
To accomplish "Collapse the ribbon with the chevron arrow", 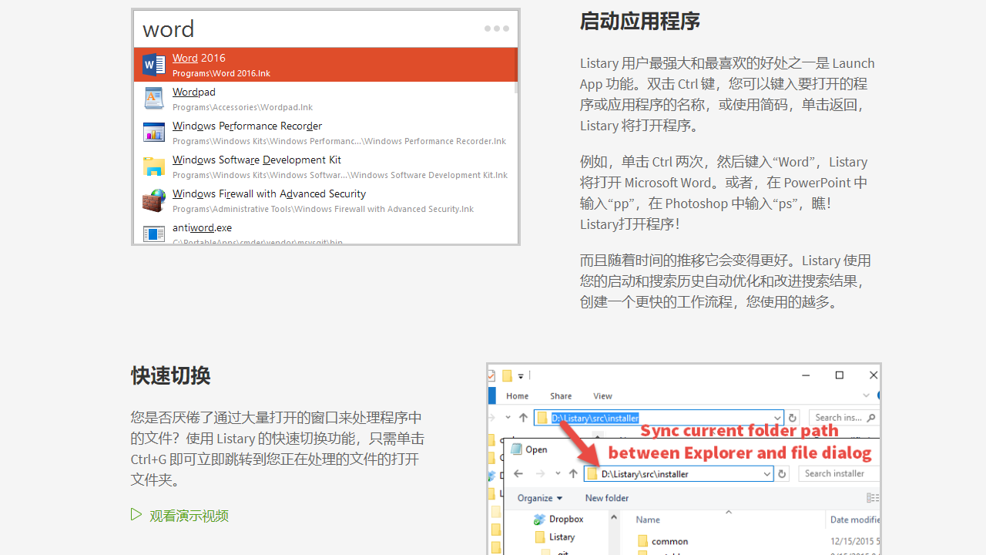I will [x=865, y=395].
